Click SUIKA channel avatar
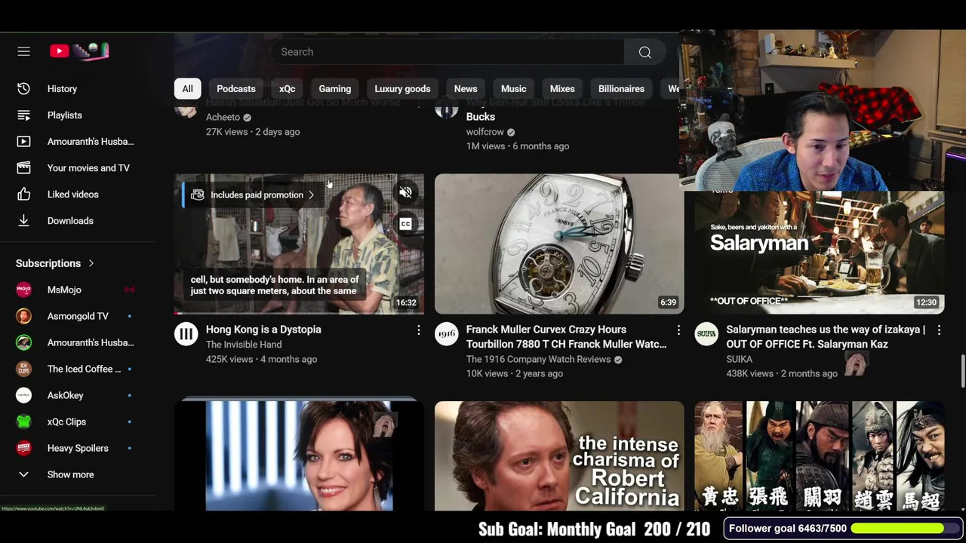966x543 pixels. coord(706,334)
